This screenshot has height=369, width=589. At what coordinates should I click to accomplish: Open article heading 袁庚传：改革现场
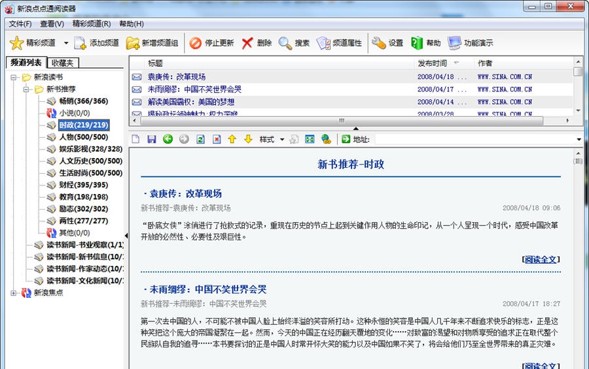pos(186,194)
